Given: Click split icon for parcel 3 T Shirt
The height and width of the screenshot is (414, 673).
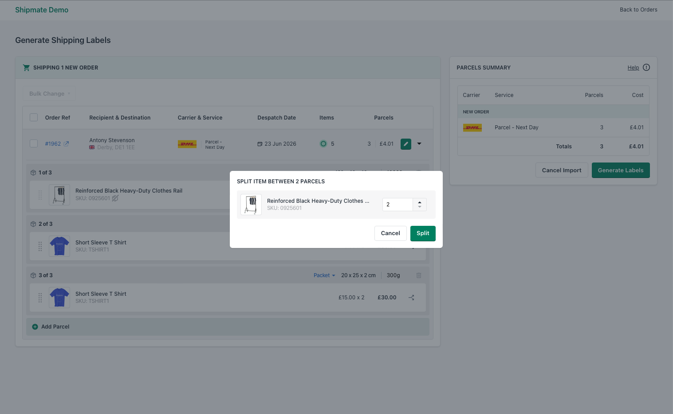Looking at the screenshot, I should (411, 298).
